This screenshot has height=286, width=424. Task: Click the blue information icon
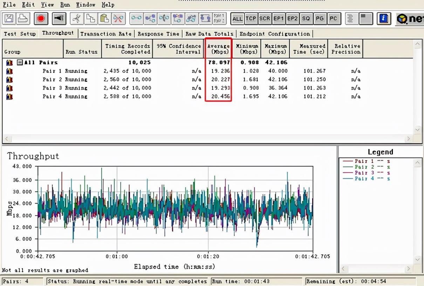(384, 19)
